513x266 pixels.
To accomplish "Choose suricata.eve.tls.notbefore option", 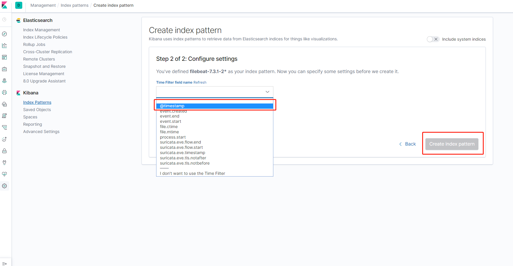I will click(215, 163).
